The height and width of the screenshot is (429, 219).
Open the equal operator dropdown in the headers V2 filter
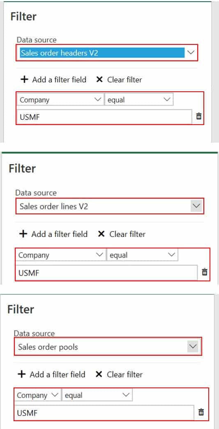[x=139, y=100]
